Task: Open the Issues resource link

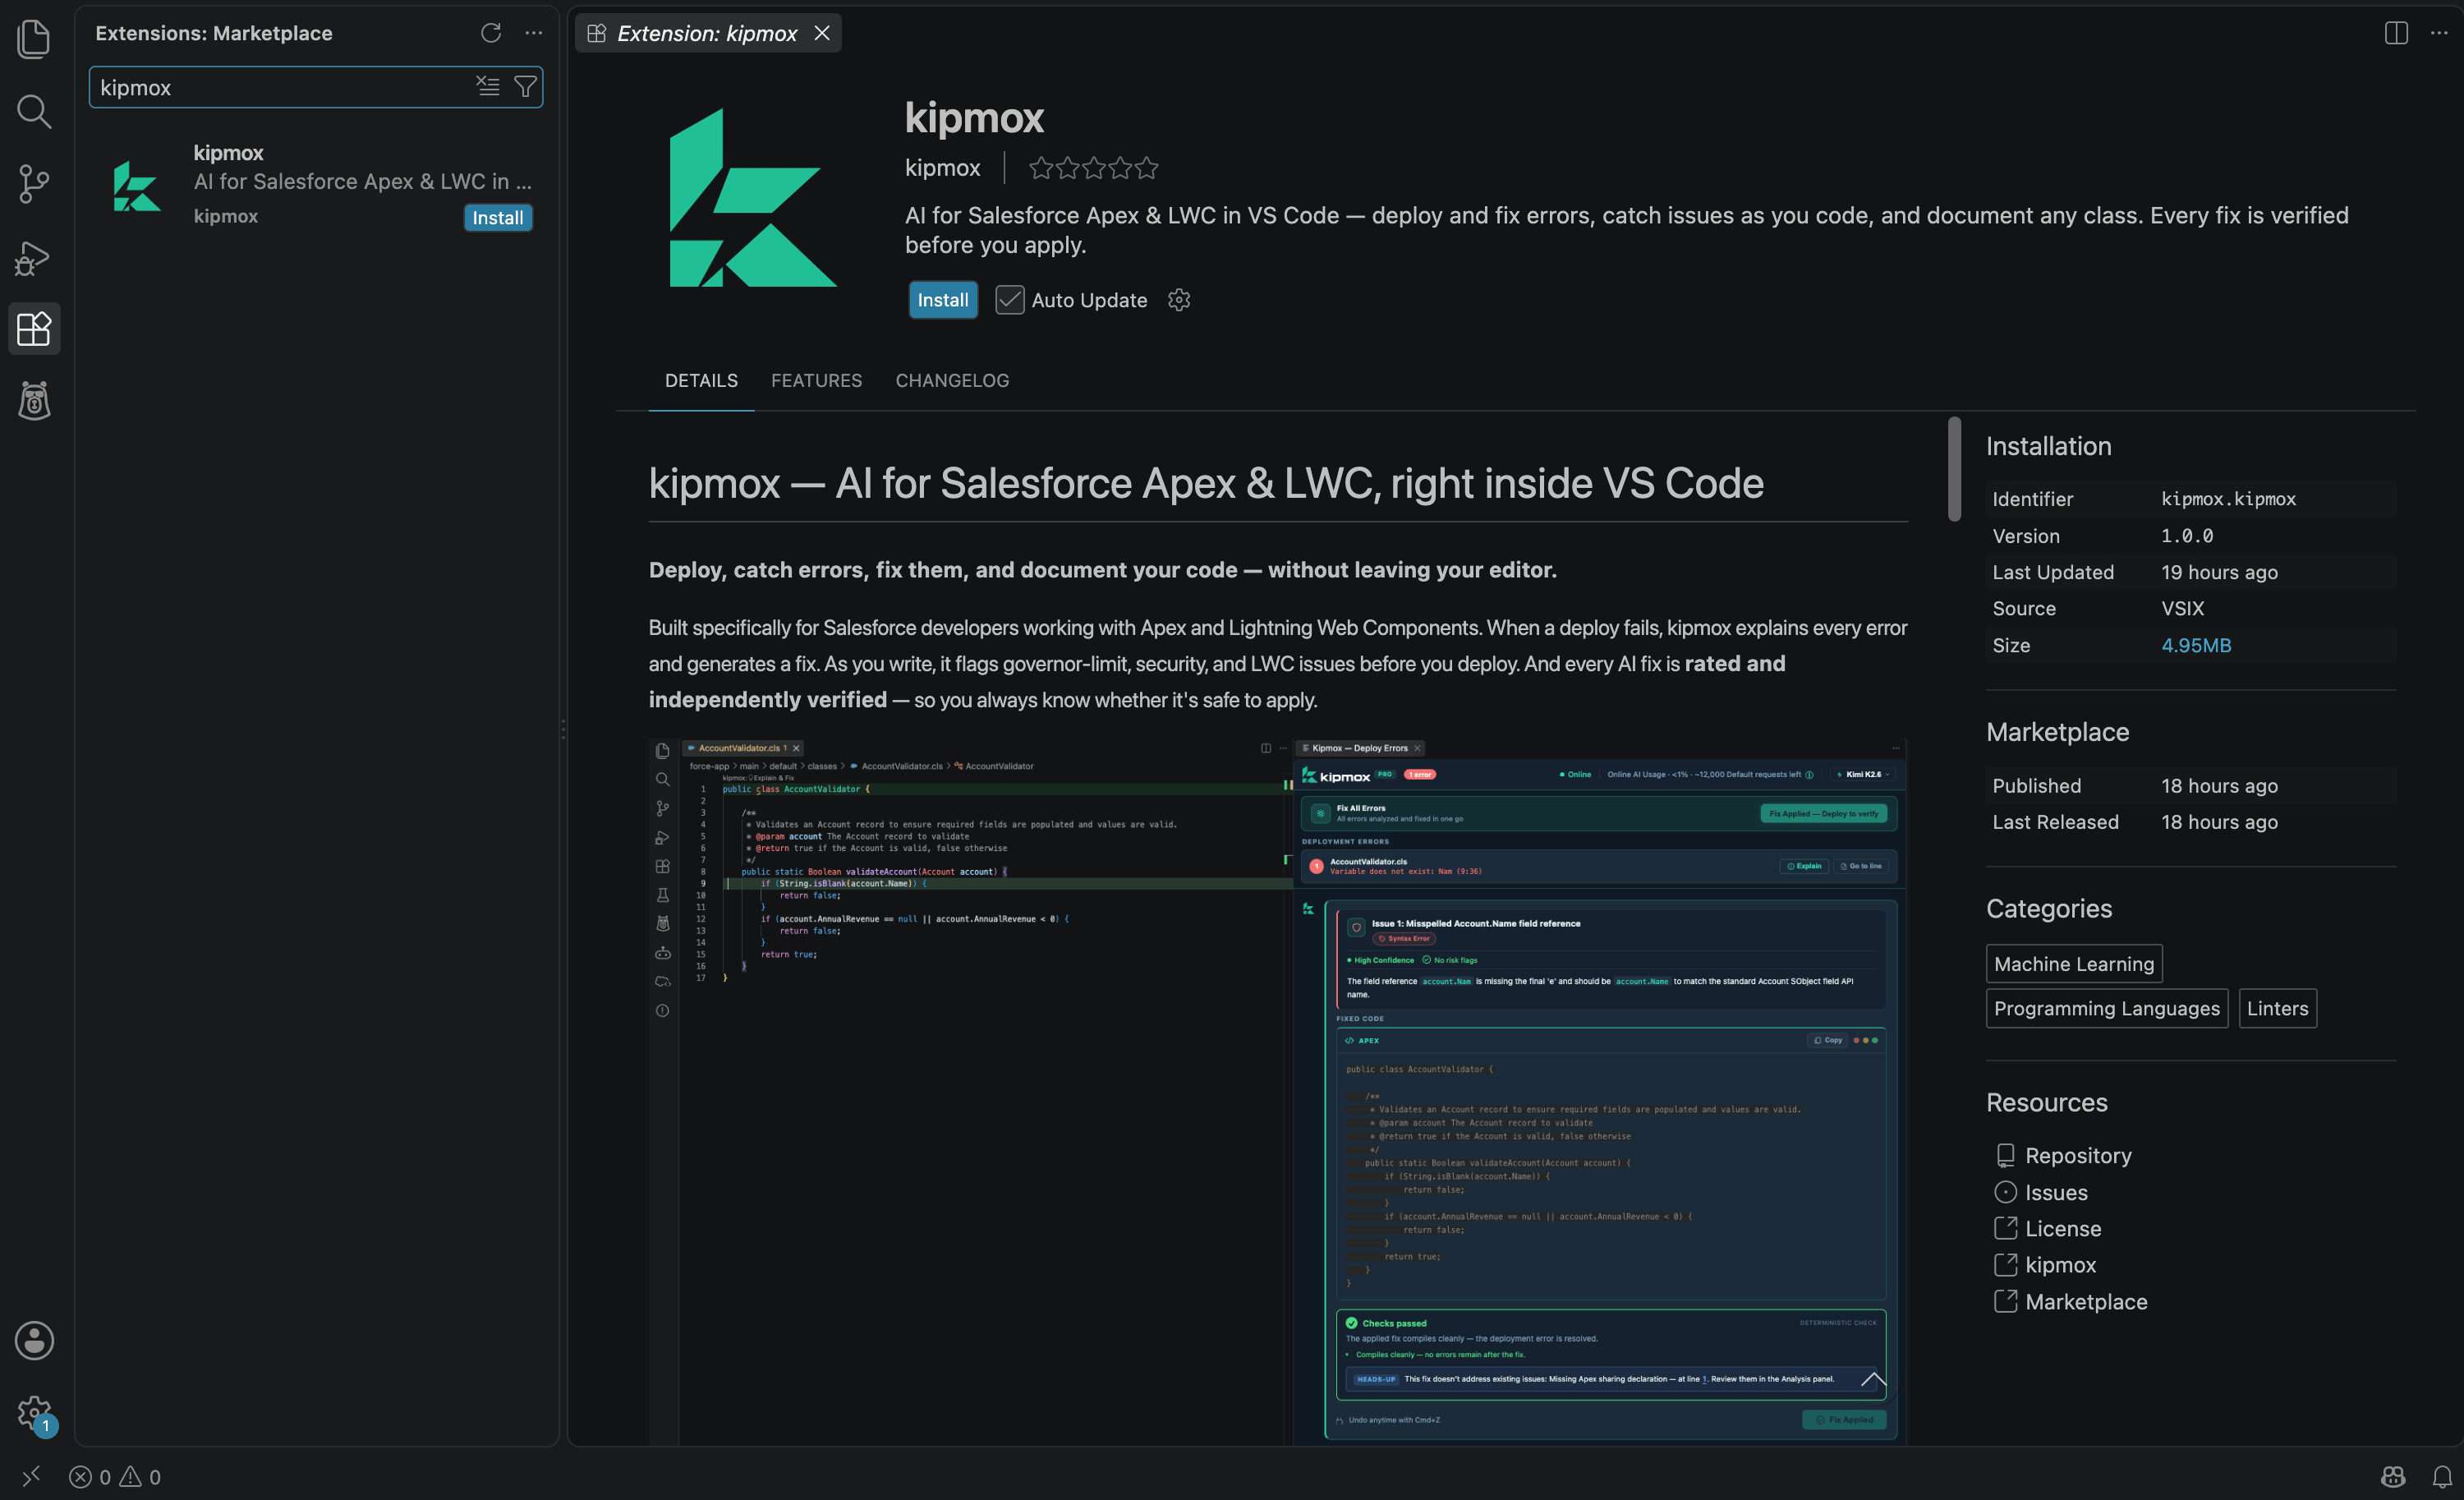Action: click(x=2056, y=1192)
